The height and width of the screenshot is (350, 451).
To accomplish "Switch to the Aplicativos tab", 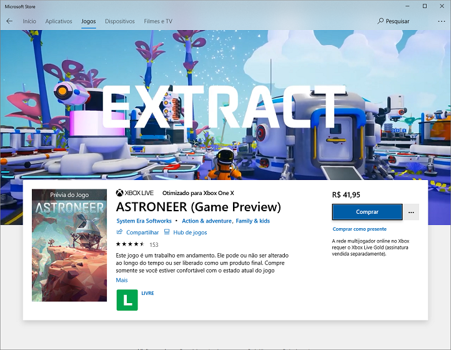I will pyautogui.click(x=59, y=21).
